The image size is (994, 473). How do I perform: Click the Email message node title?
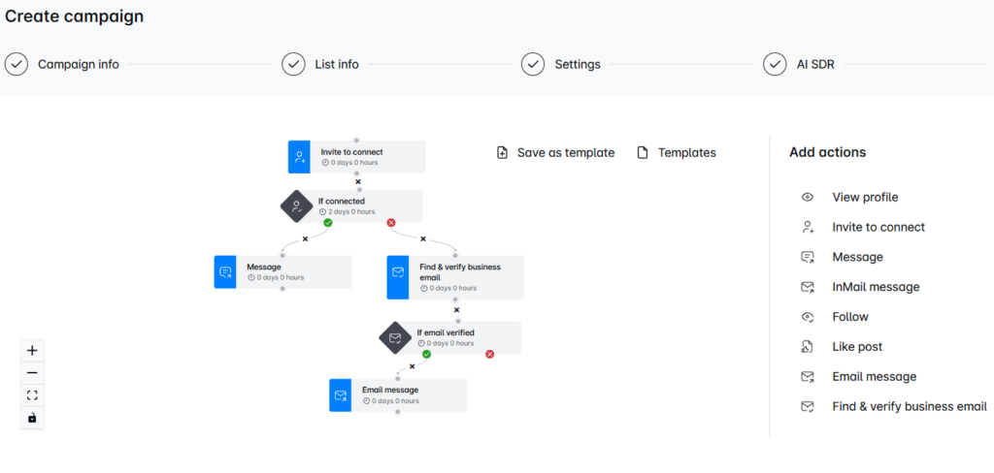390,390
